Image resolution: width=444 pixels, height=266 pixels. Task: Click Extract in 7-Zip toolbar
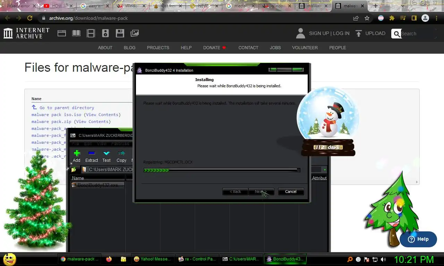(92, 156)
